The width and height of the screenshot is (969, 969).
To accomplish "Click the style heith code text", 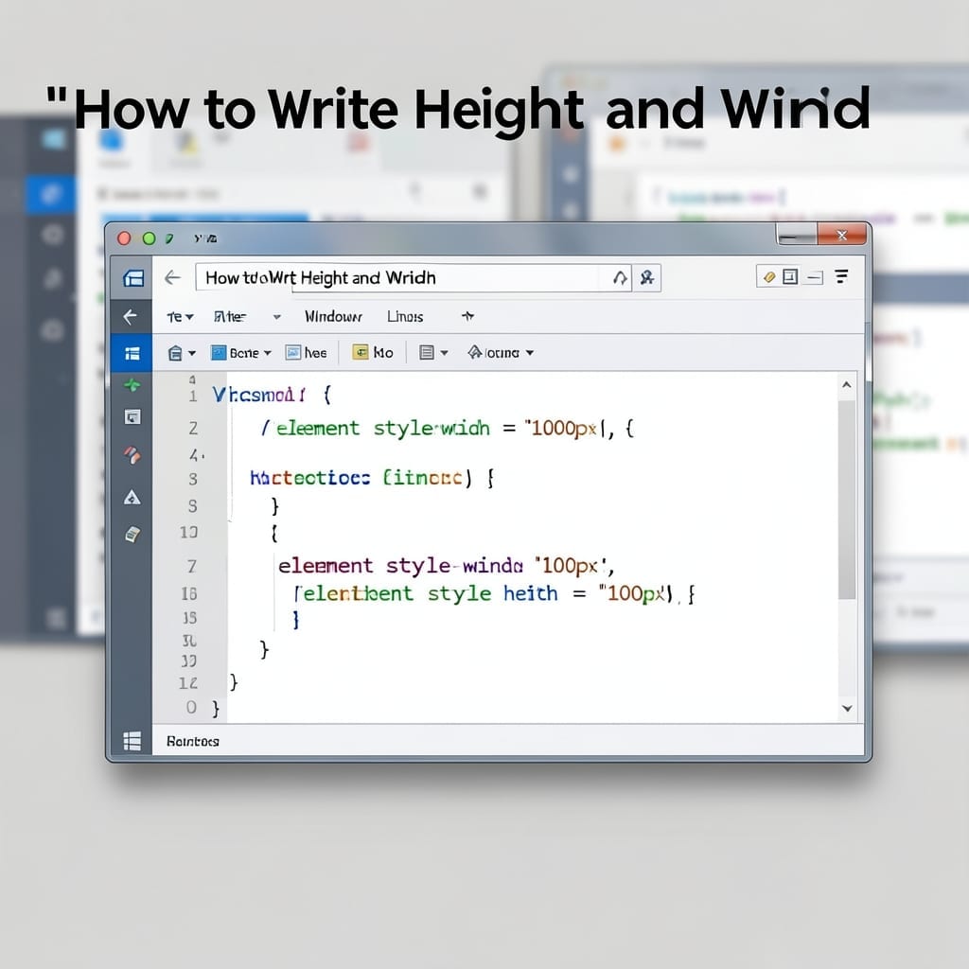I will point(492,593).
